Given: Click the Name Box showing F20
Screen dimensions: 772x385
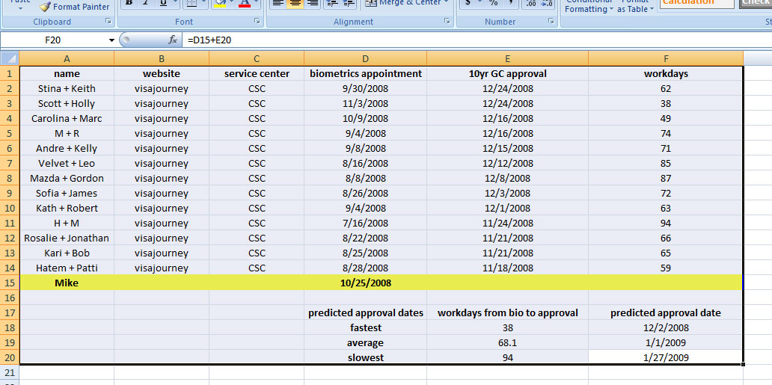Looking at the screenshot, I should 52,40.
